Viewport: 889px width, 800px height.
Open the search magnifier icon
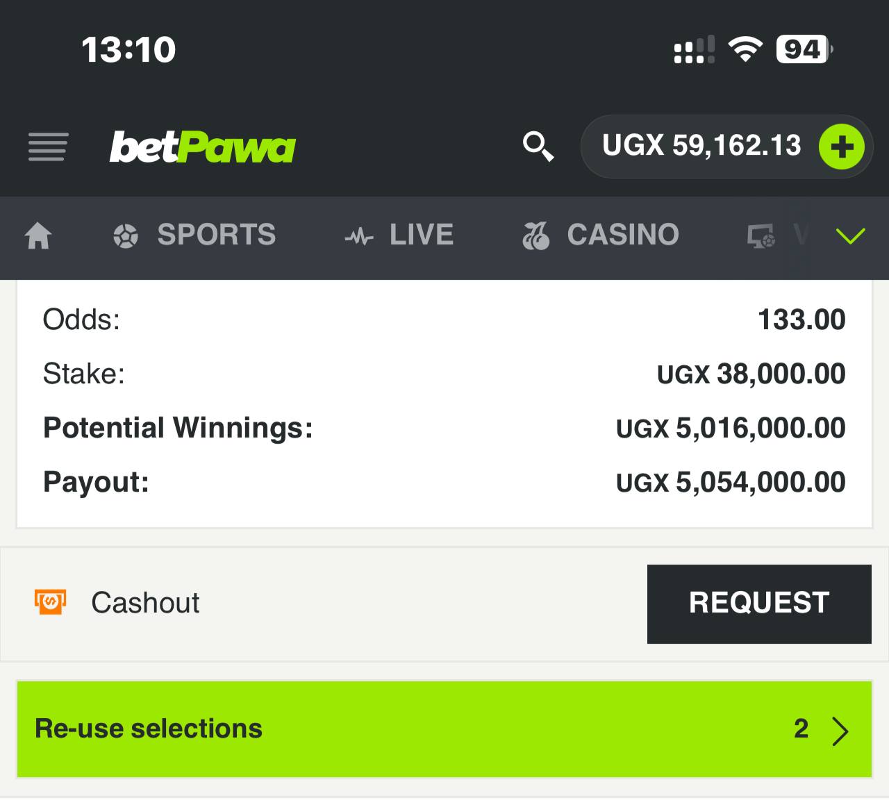coord(538,147)
